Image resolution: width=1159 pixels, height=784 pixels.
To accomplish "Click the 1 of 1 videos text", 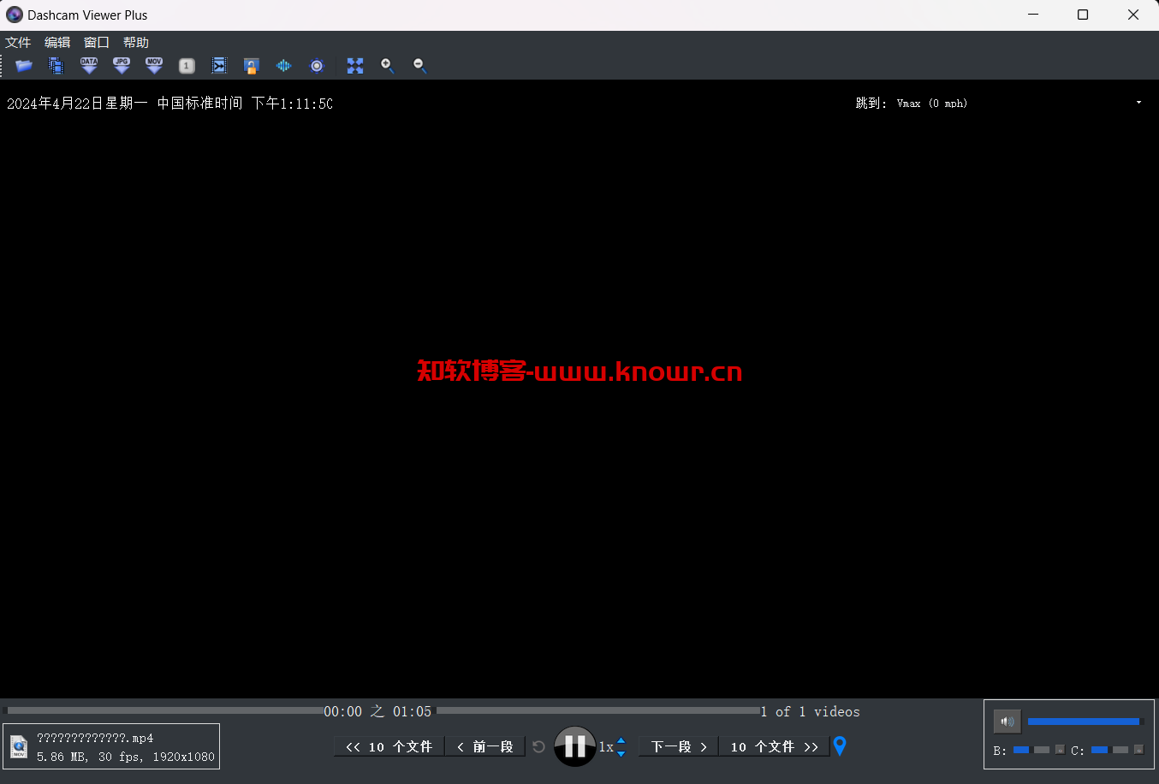I will [810, 711].
